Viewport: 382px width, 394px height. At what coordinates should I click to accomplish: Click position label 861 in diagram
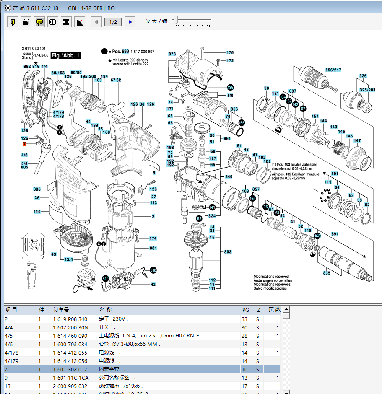pyautogui.click(x=227, y=138)
